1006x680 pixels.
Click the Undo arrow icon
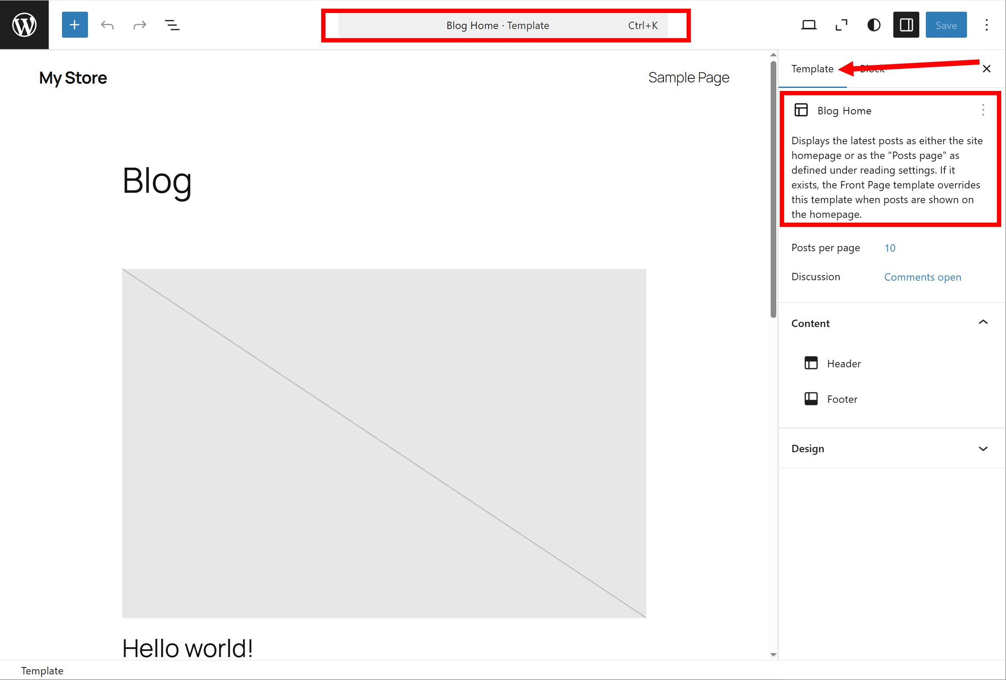107,25
